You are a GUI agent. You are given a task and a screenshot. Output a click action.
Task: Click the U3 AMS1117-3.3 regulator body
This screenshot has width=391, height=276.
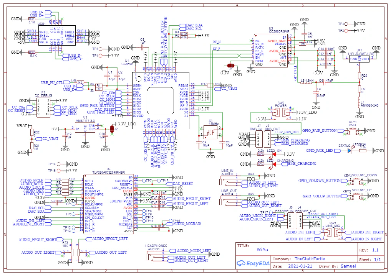click(x=85, y=128)
